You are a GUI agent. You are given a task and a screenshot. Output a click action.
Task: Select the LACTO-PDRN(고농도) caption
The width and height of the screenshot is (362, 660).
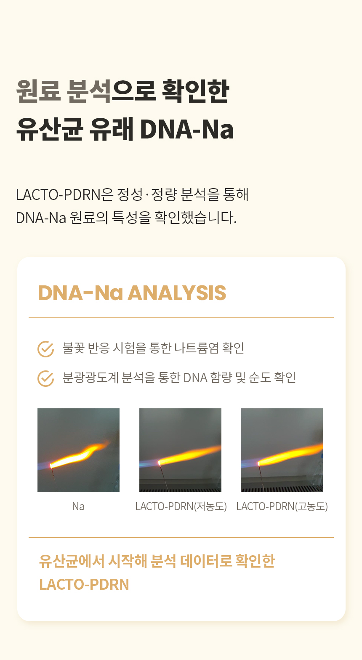(x=282, y=506)
